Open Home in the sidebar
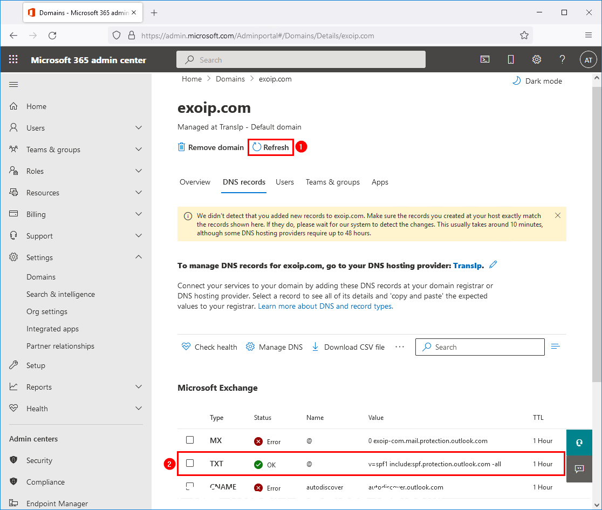 37,106
